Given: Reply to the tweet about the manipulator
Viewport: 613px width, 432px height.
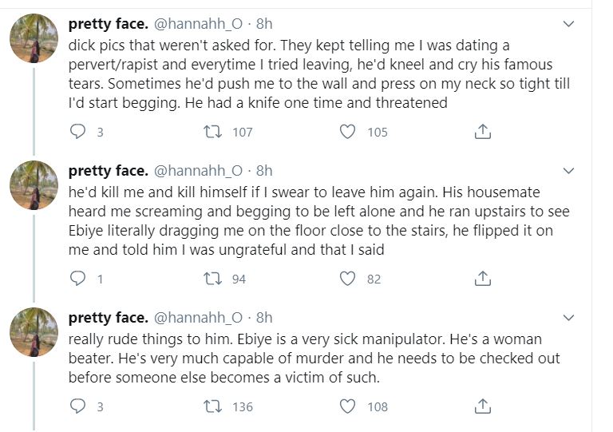Looking at the screenshot, I should point(77,406).
